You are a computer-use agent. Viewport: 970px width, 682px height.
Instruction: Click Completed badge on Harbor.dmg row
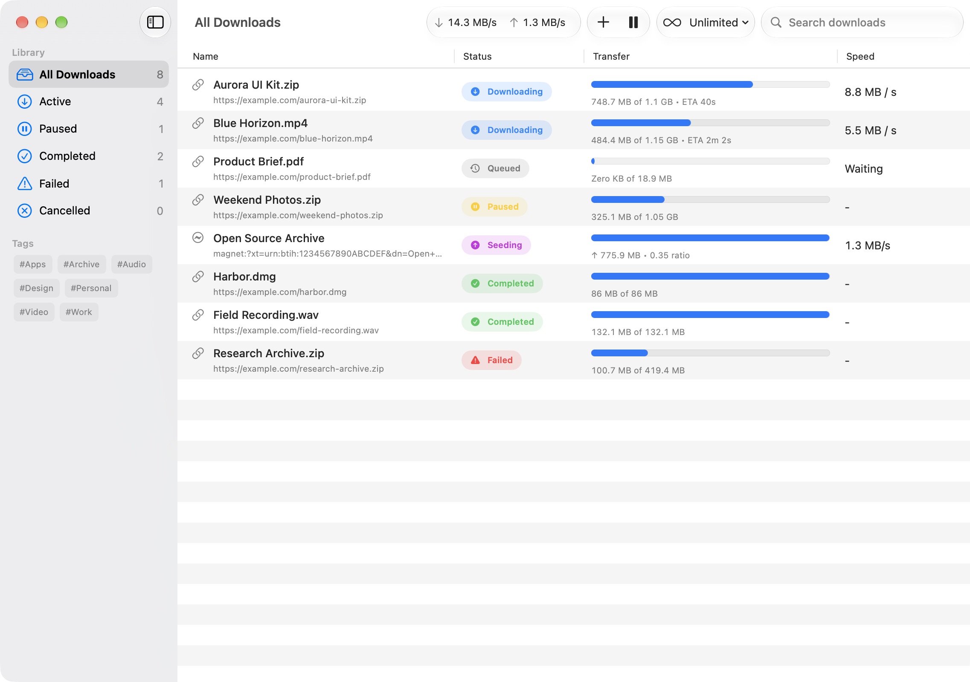click(502, 283)
